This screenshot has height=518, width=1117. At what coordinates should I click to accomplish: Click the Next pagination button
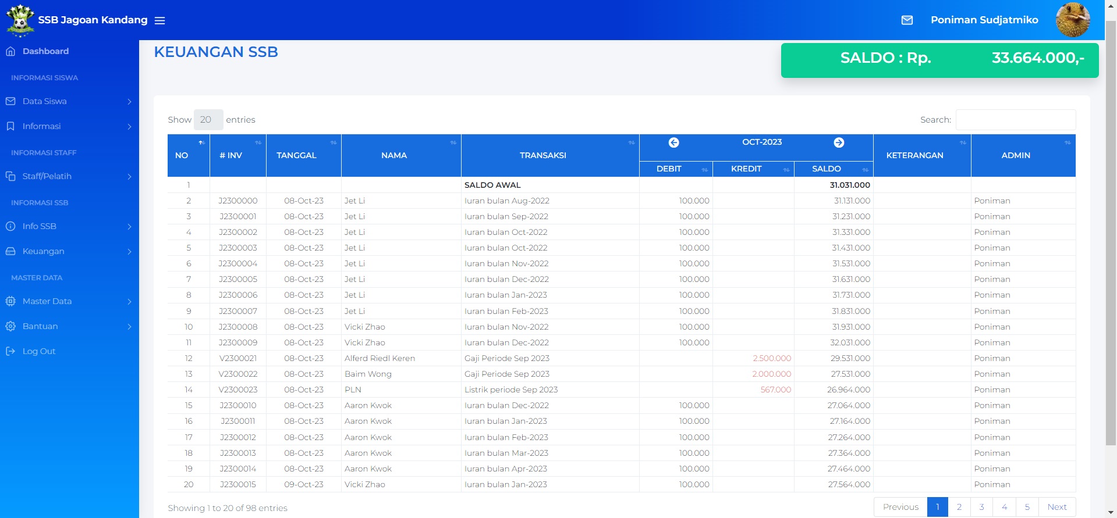click(1056, 507)
